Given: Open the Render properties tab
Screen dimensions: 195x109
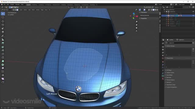Looking at the screenshot, I should pos(163,47).
